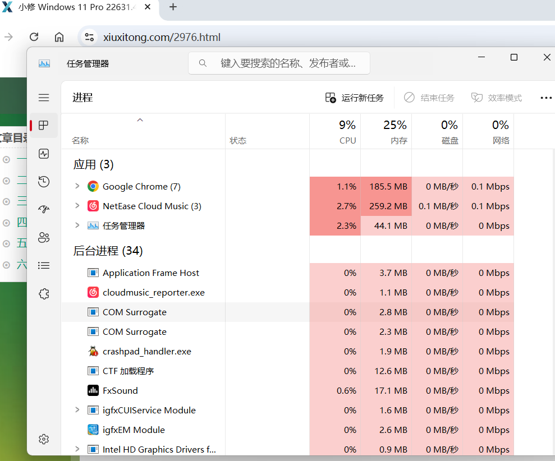Sort by 网络 column header
Viewport: 555px width, 461px height.
pyautogui.click(x=488, y=131)
